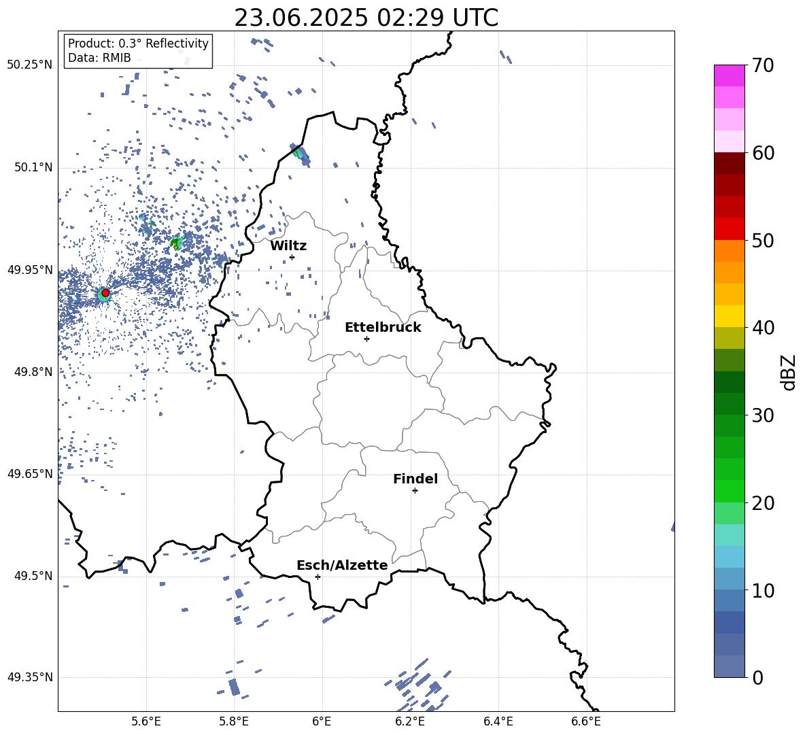Click the bright green colorbar segment above 20
805x735 pixels.
point(729,491)
